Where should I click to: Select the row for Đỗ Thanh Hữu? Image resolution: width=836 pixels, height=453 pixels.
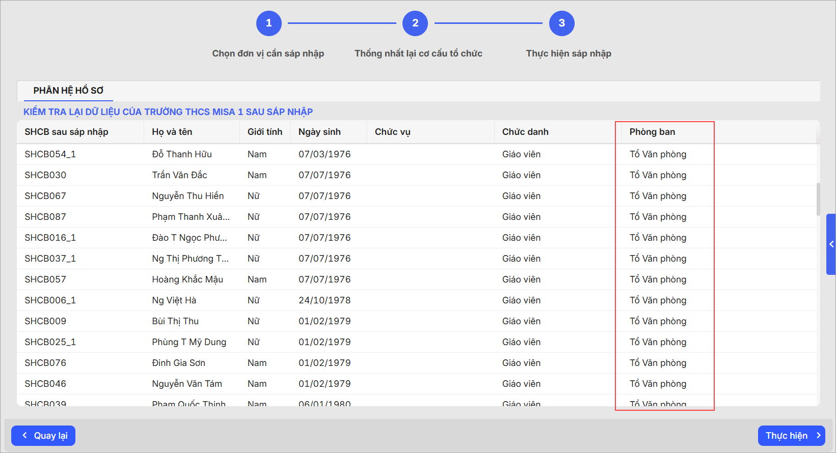pyautogui.click(x=181, y=154)
